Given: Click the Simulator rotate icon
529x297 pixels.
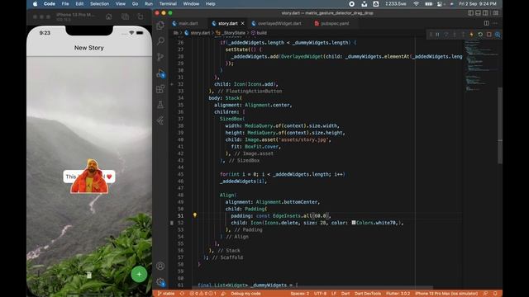Looking at the screenshot, I should pyautogui.click(x=141, y=16).
